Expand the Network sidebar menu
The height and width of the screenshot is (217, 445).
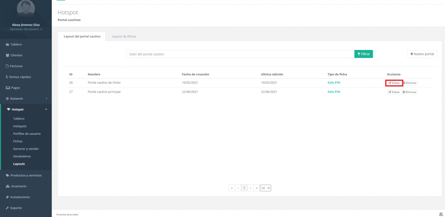[x=25, y=99]
